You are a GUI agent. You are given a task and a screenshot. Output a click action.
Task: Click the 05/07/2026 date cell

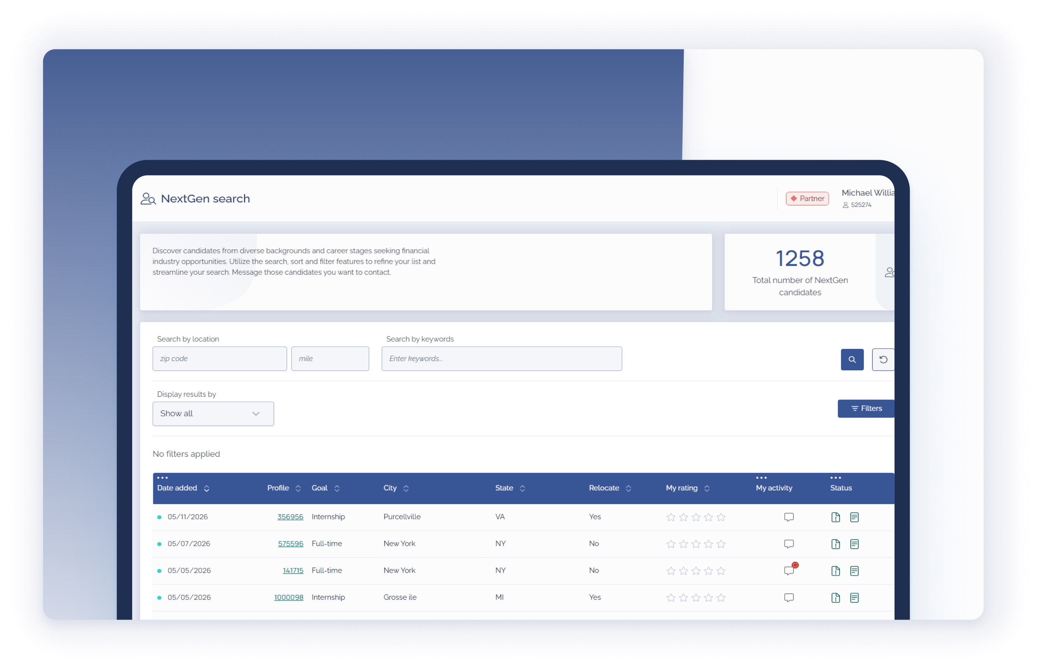(x=189, y=544)
